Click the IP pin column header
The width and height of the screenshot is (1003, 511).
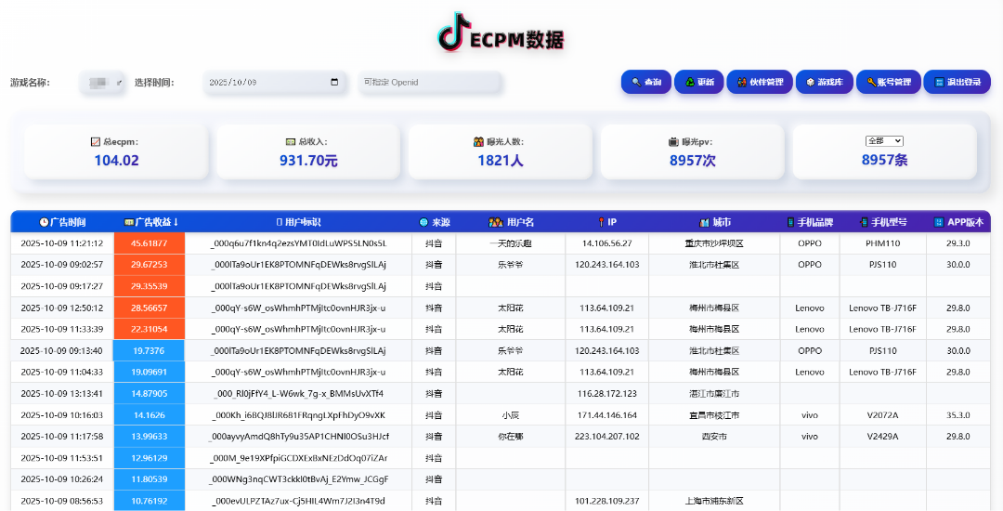(606, 222)
